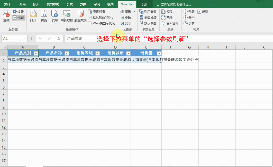Click the formula bar input field
This screenshot has width=273, height=167.
(x=169, y=38)
